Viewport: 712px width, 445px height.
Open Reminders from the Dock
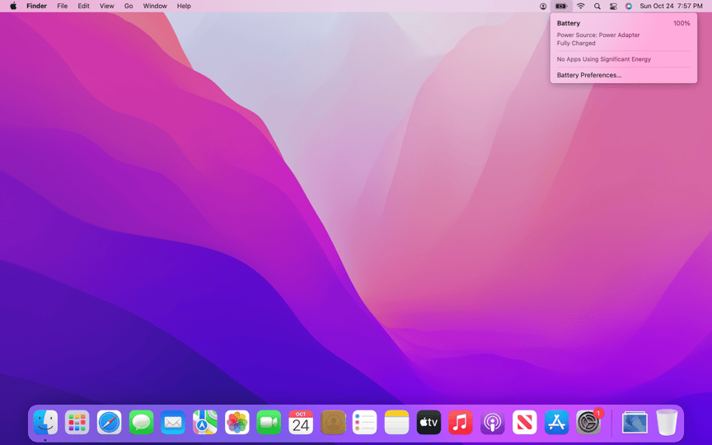364,423
